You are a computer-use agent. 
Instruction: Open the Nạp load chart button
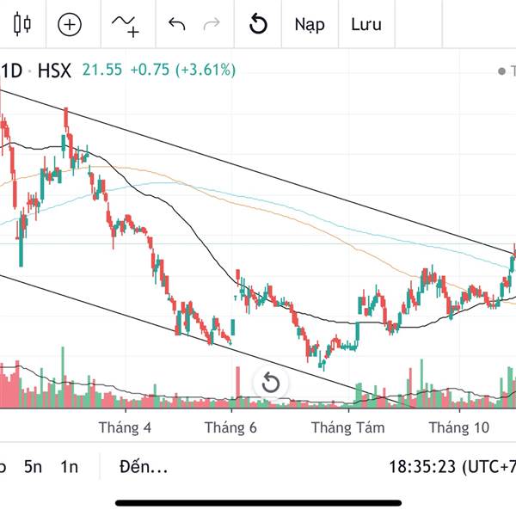coord(310,25)
